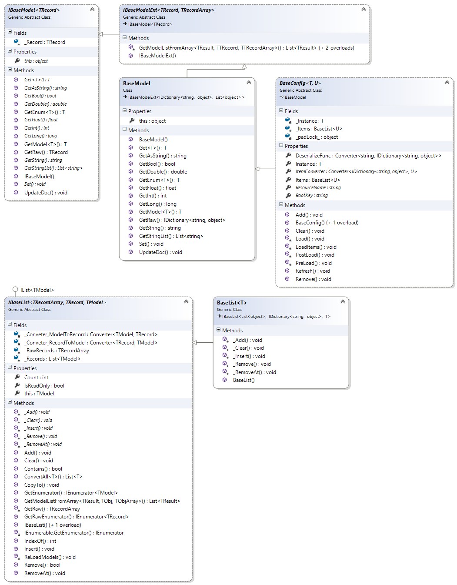Select 'IndexOf() : int' in IBaseList
This screenshot has width=457, height=585.
40,541
